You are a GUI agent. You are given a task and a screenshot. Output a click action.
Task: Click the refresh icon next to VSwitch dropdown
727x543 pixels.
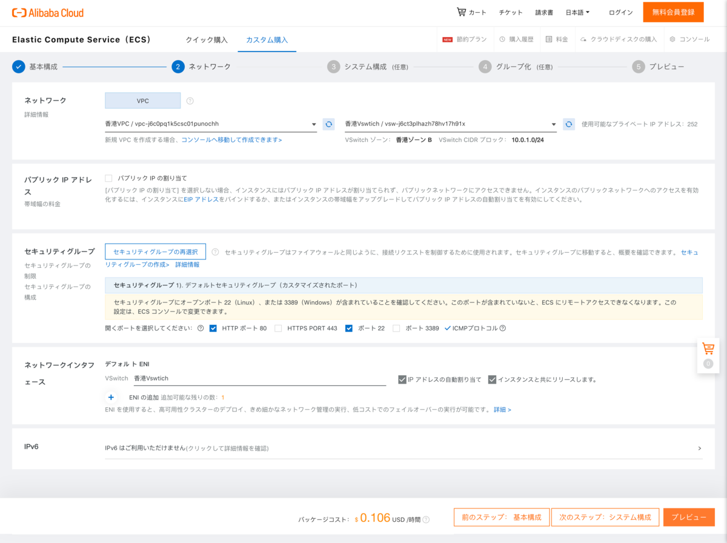(569, 124)
